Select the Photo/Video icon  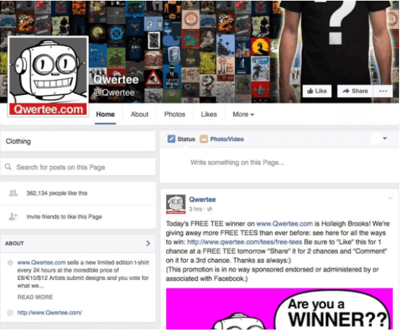[203, 139]
